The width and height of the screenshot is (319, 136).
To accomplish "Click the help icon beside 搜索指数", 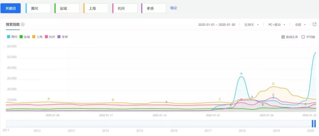I will [23, 25].
